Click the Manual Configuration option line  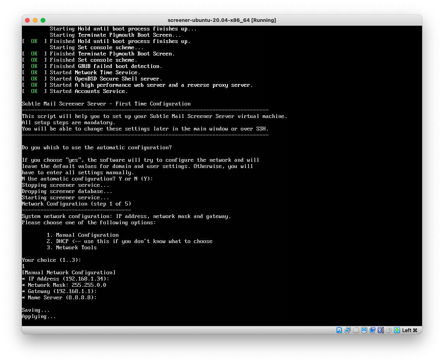[82, 235]
